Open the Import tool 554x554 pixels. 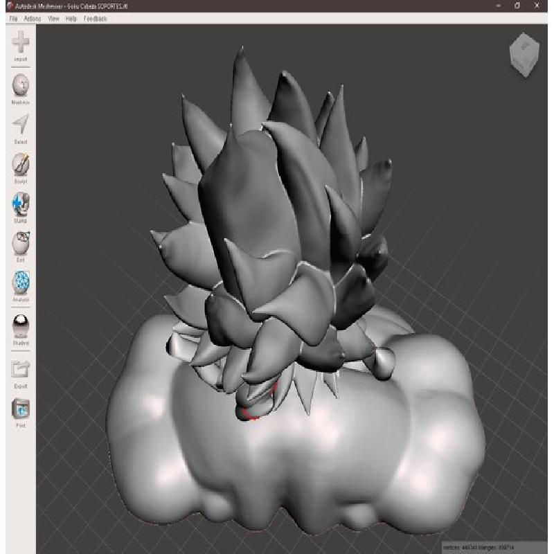21,46
